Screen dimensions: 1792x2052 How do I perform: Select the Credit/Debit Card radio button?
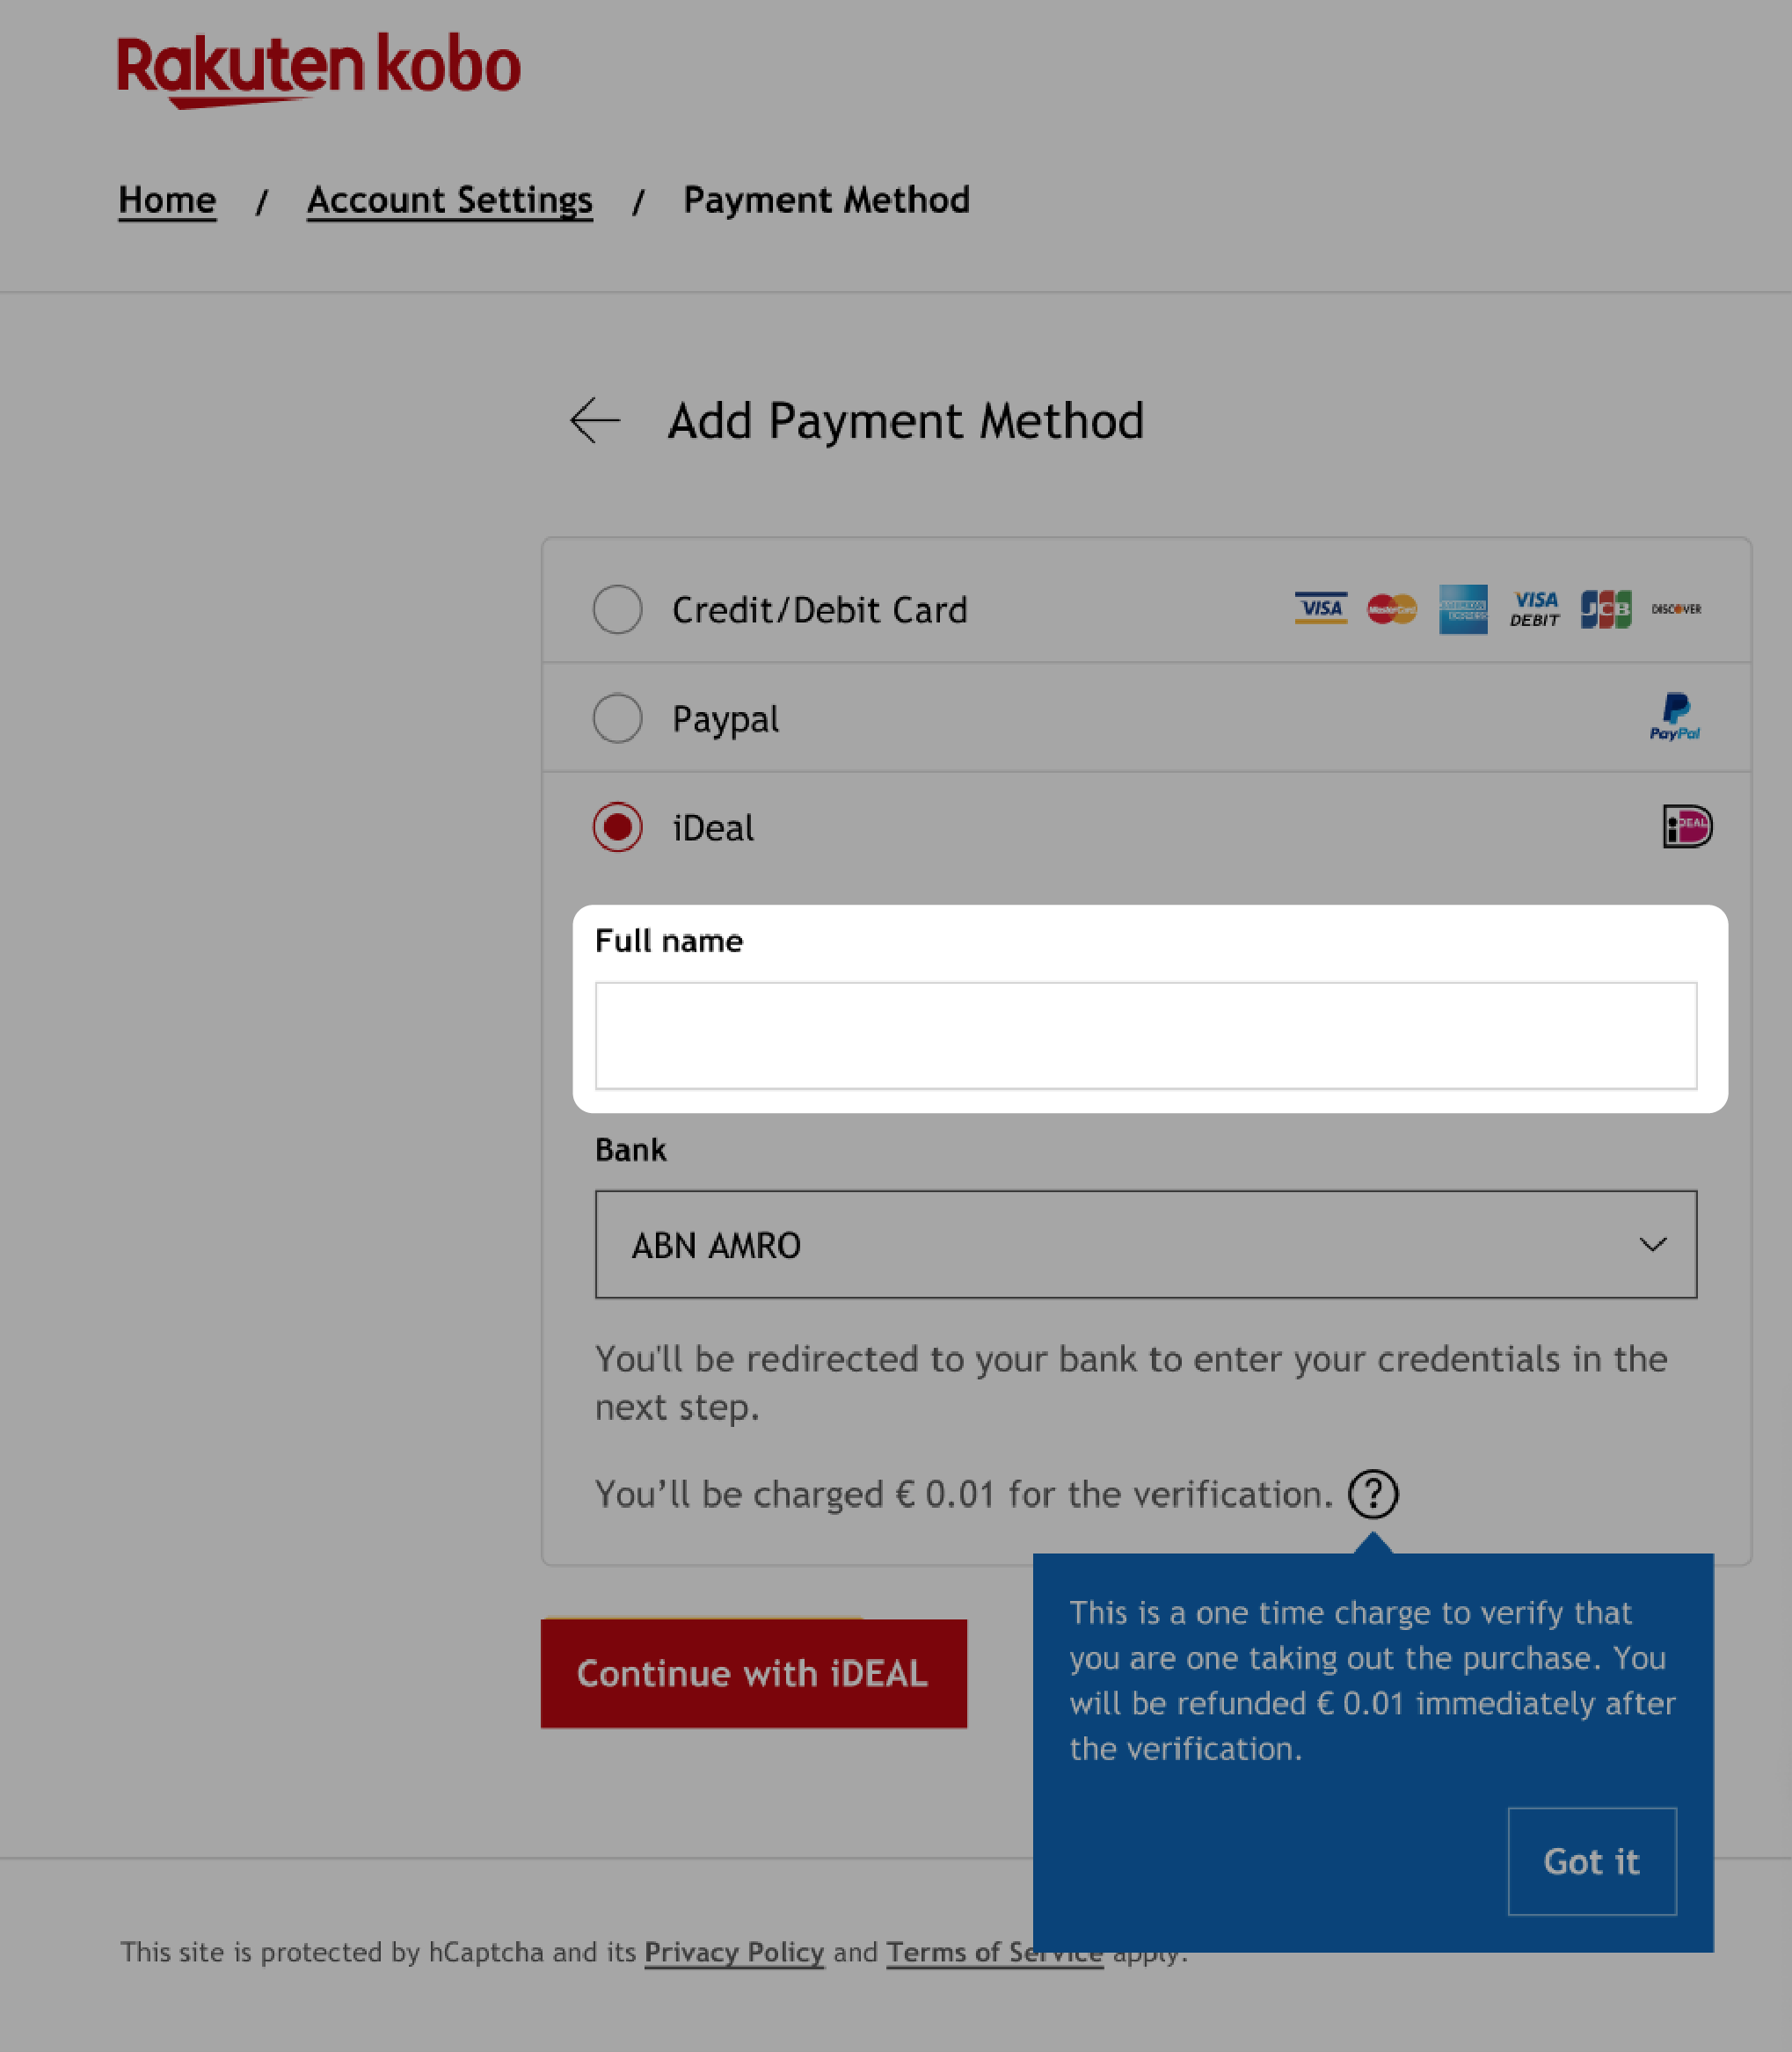click(617, 609)
